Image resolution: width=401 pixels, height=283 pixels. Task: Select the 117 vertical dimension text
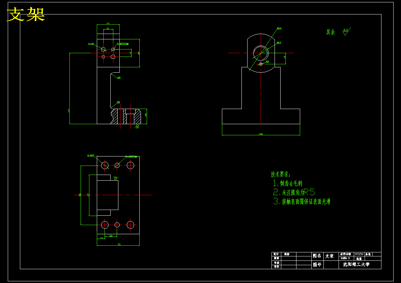69,110
